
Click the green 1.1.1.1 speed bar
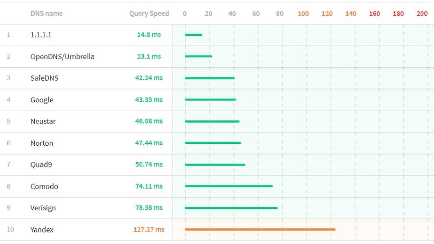coord(193,35)
